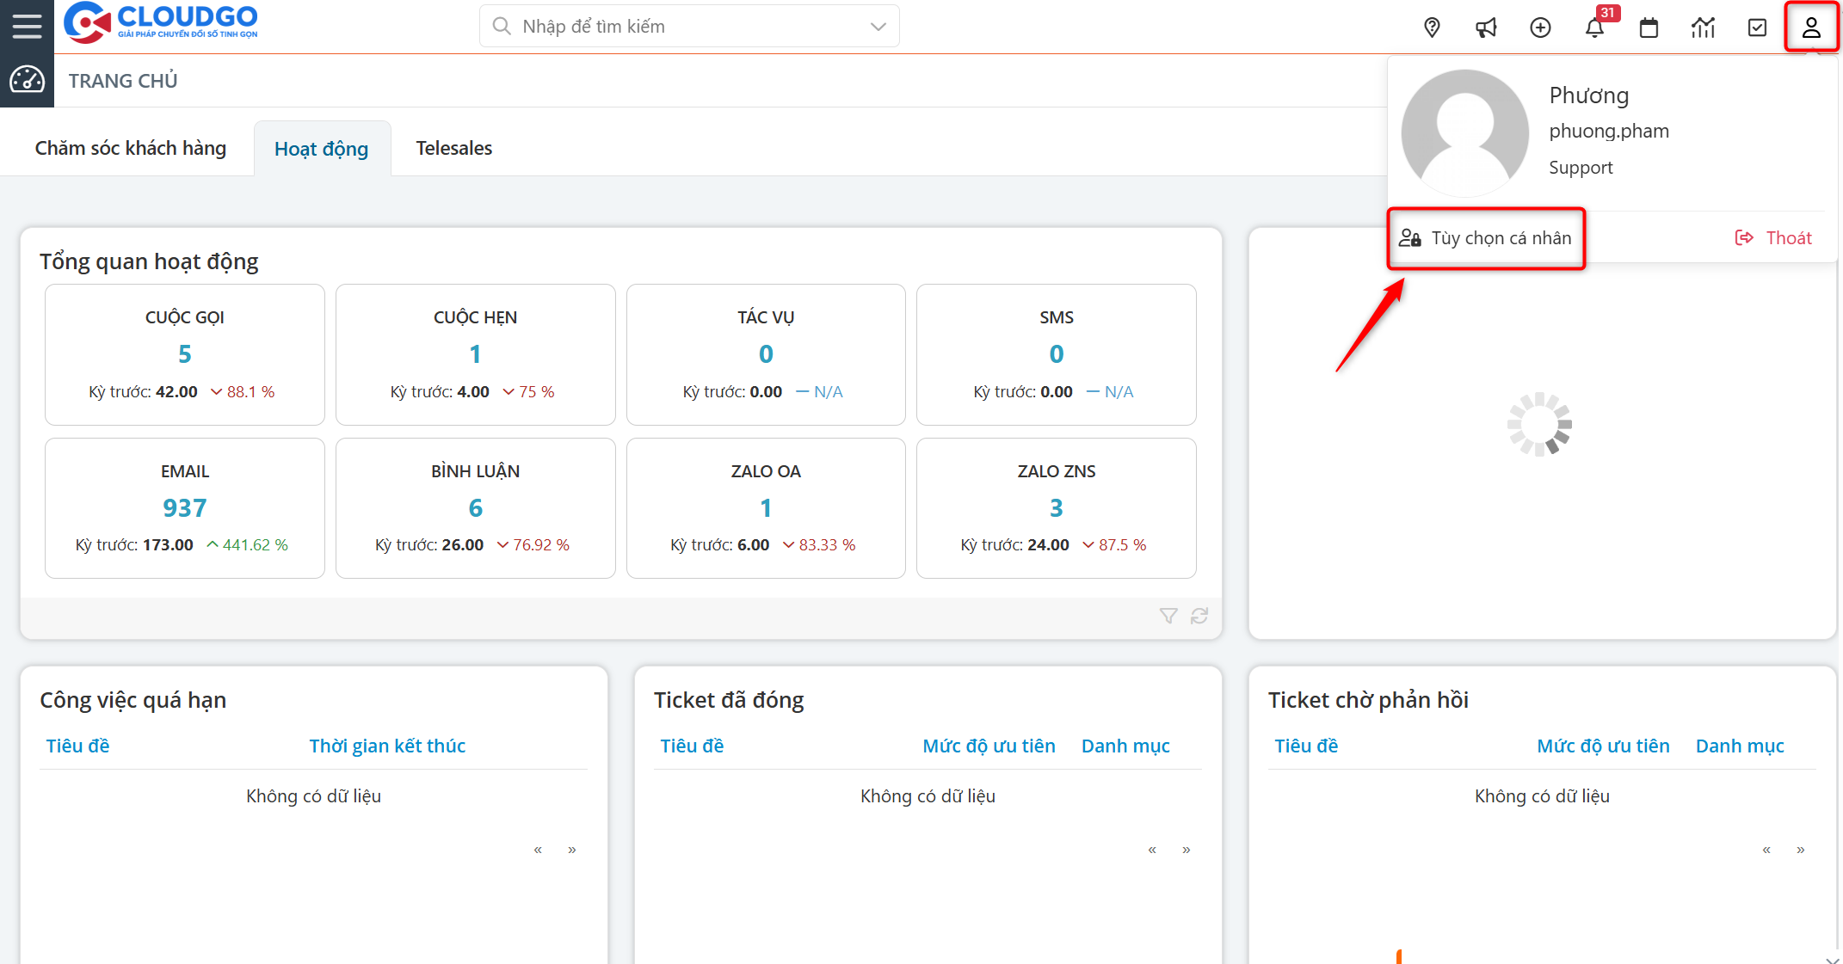This screenshot has width=1843, height=964.
Task: Click the dashboard speedometer icon
Action: (27, 80)
